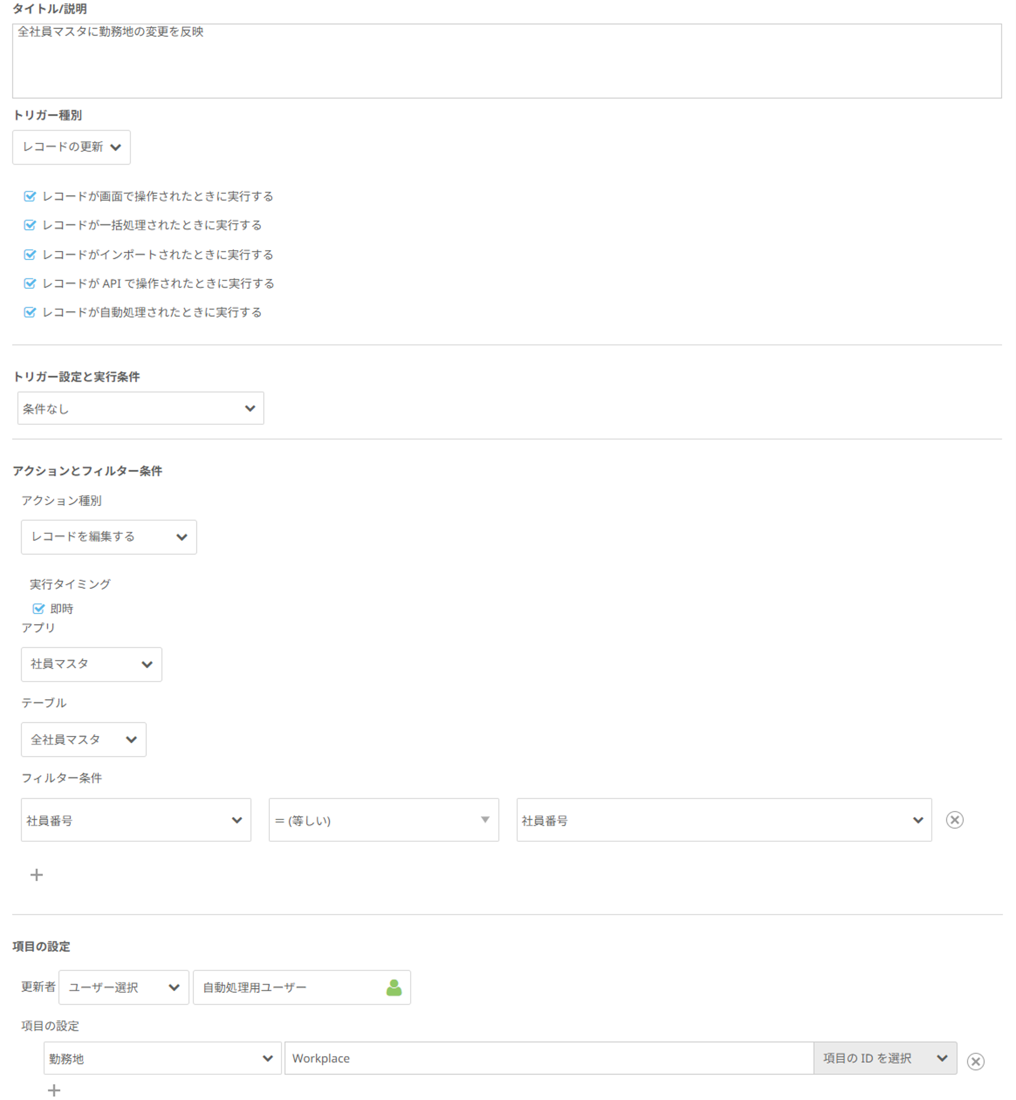The height and width of the screenshot is (1100, 1016).
Task: Open the filter value dropdown 社員番号 on right
Action: coord(724,820)
